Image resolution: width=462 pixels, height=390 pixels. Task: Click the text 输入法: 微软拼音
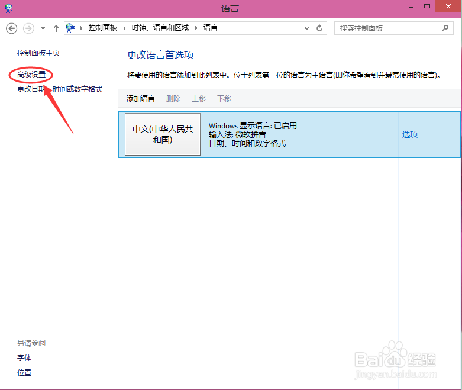pos(237,135)
